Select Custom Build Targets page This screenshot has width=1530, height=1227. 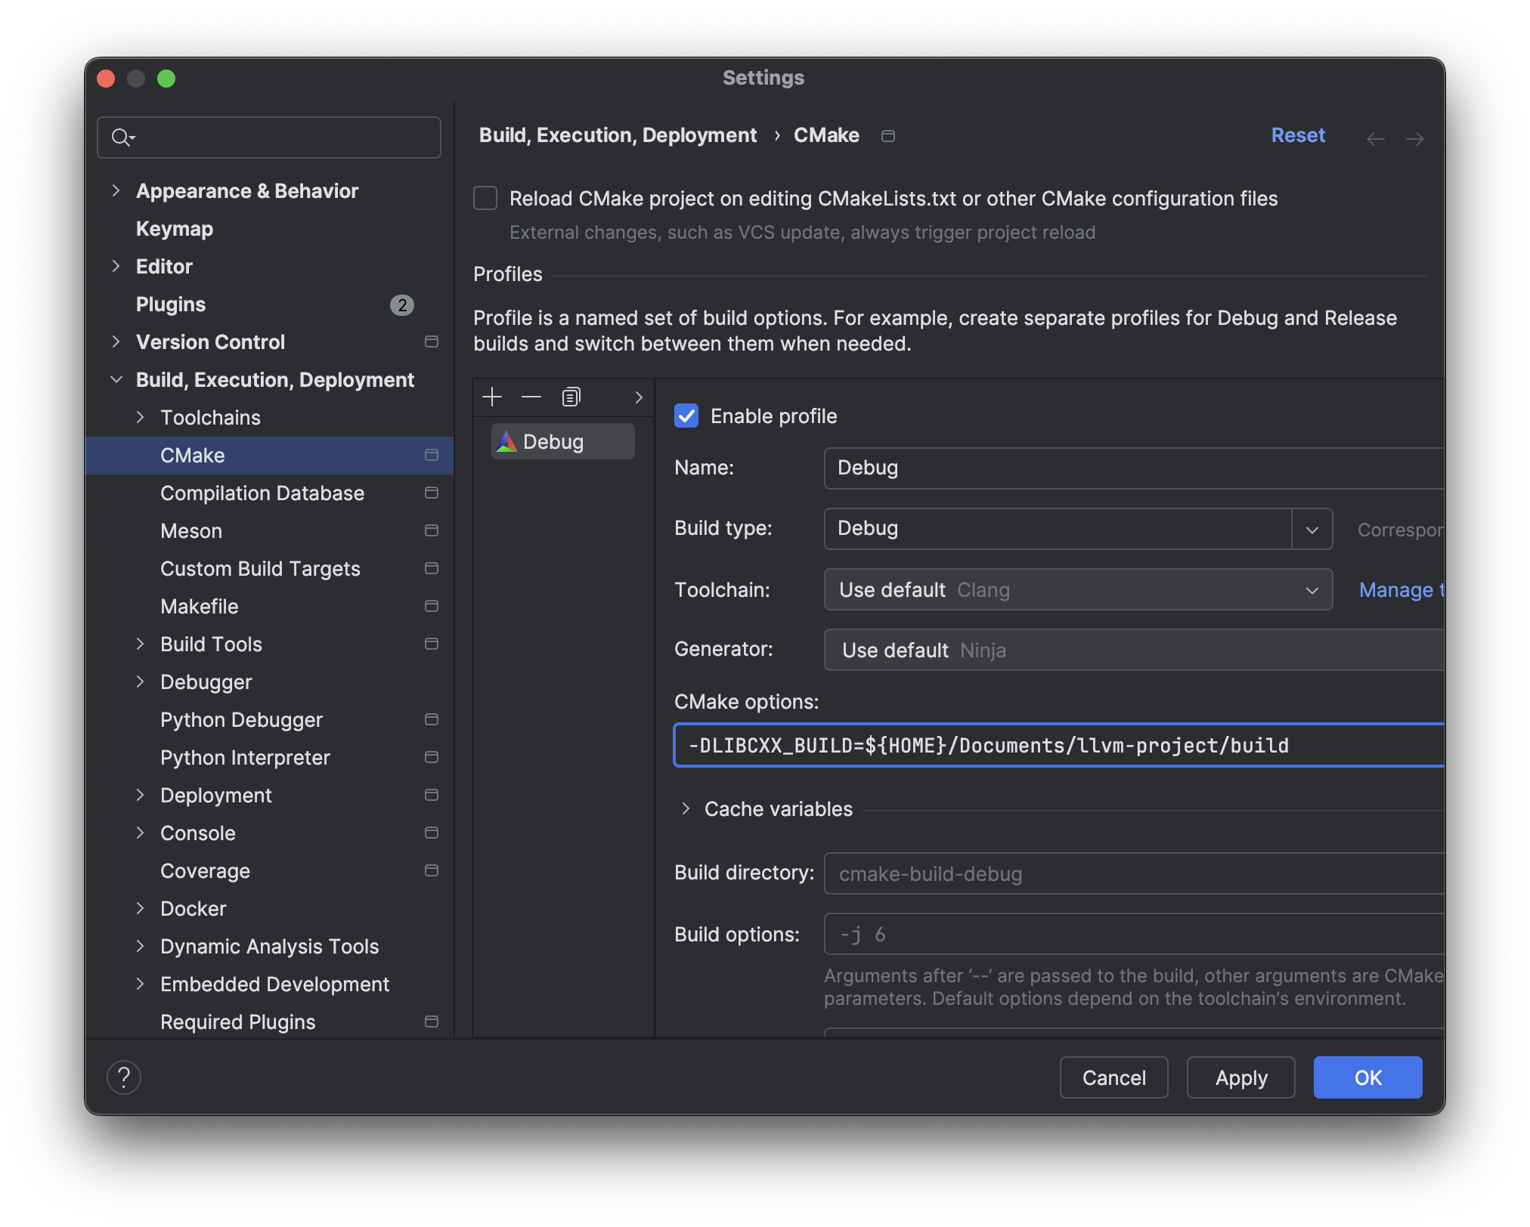260,568
